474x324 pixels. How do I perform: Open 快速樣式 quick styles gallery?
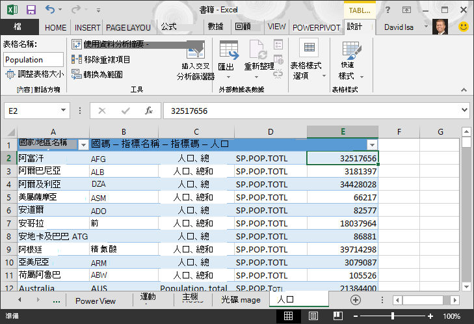point(351,60)
